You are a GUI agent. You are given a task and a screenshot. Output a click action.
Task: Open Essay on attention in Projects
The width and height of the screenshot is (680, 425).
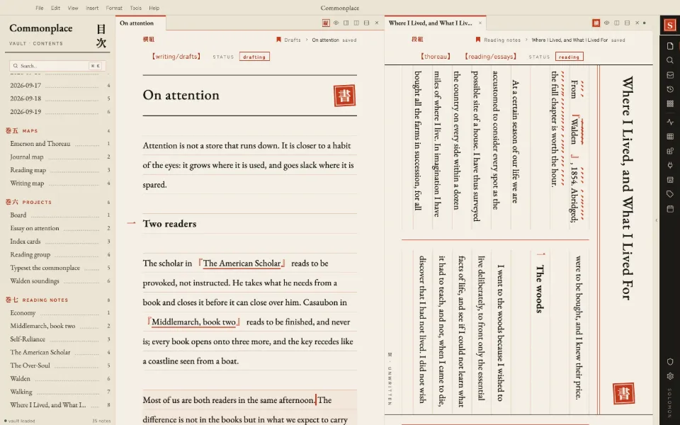click(x=59, y=228)
